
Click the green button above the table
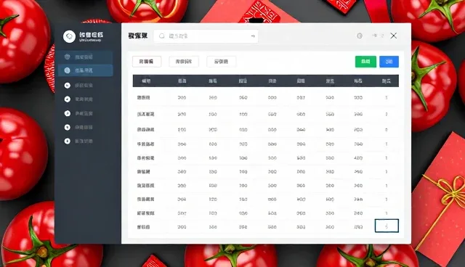coord(365,62)
